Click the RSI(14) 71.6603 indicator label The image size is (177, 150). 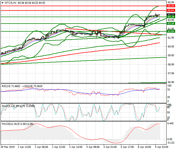(x=11, y=86)
